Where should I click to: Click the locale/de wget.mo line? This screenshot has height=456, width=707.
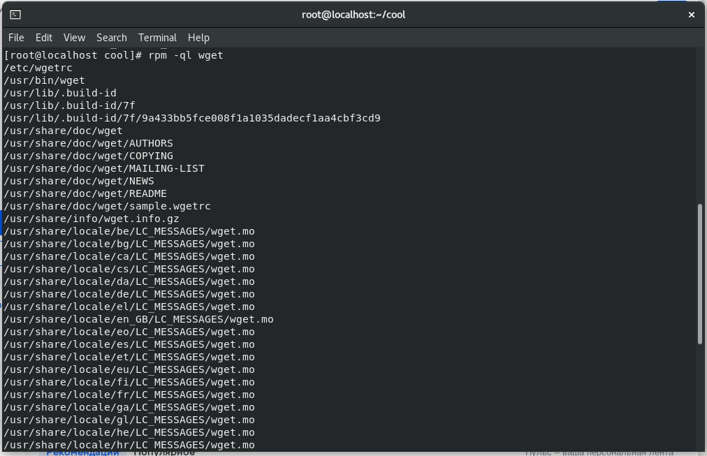point(129,295)
